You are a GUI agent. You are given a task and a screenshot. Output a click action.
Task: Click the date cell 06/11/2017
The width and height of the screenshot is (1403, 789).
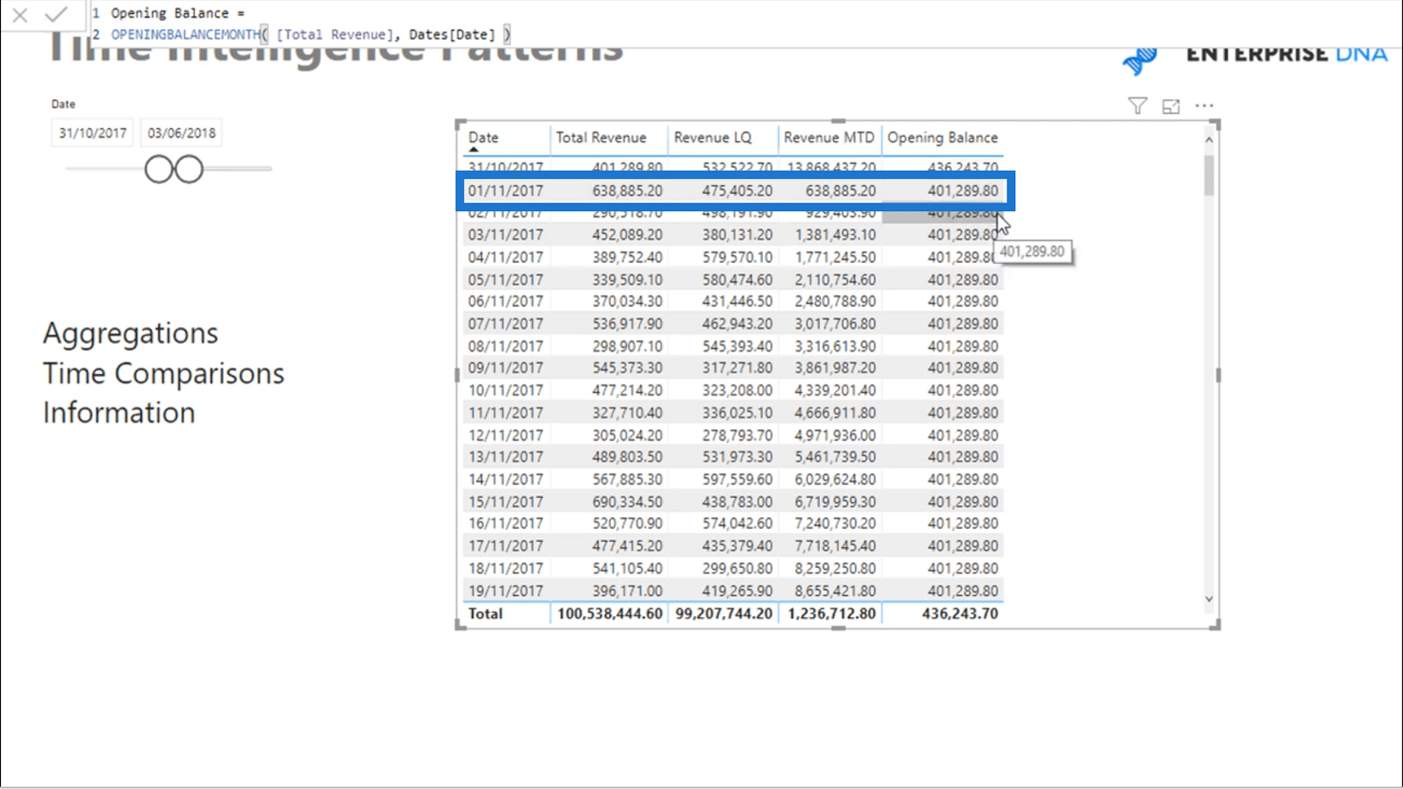[505, 302]
